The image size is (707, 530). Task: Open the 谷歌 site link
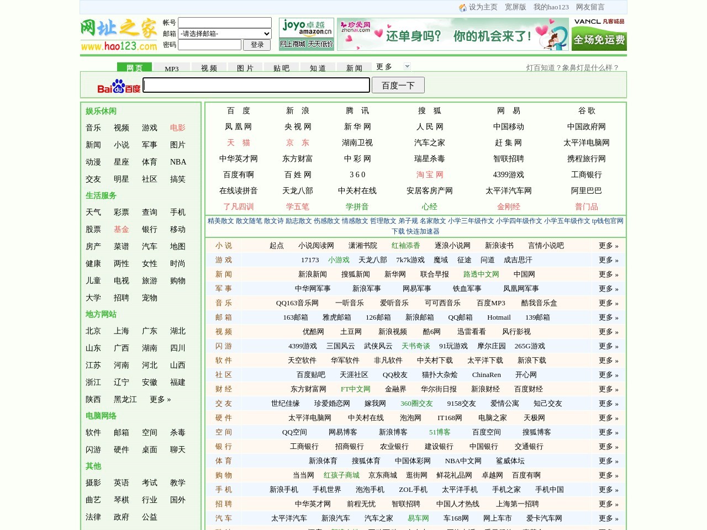coord(587,111)
